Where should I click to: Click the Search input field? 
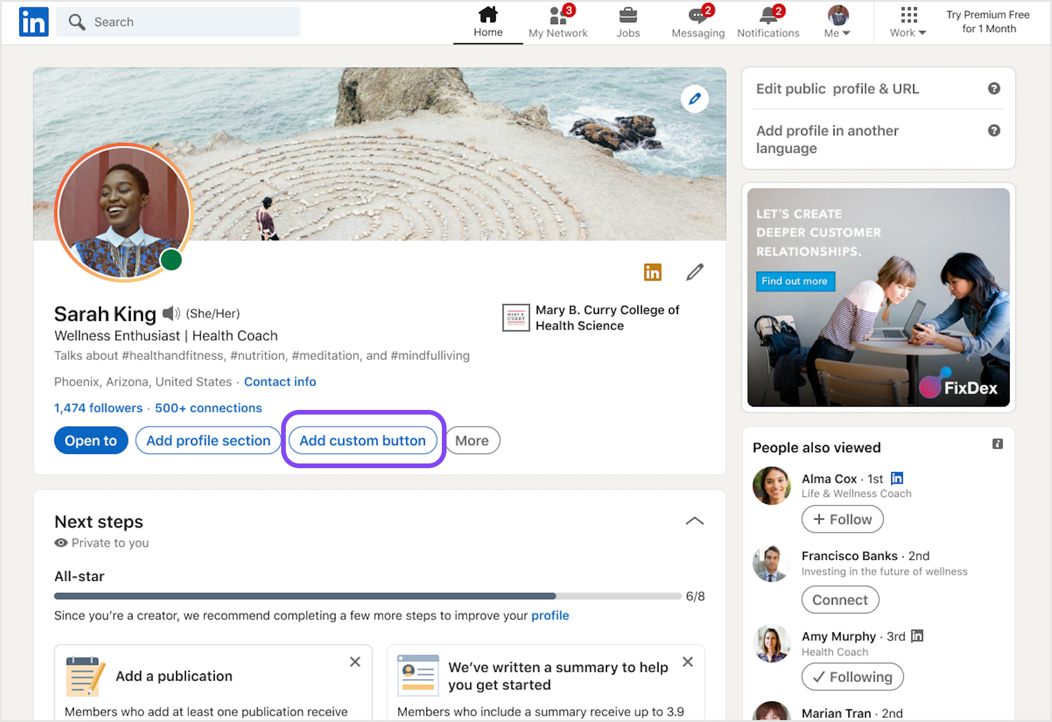[x=178, y=21]
